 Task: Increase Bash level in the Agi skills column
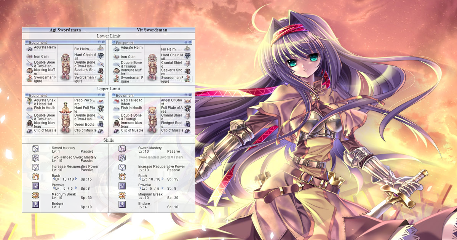point(76,179)
